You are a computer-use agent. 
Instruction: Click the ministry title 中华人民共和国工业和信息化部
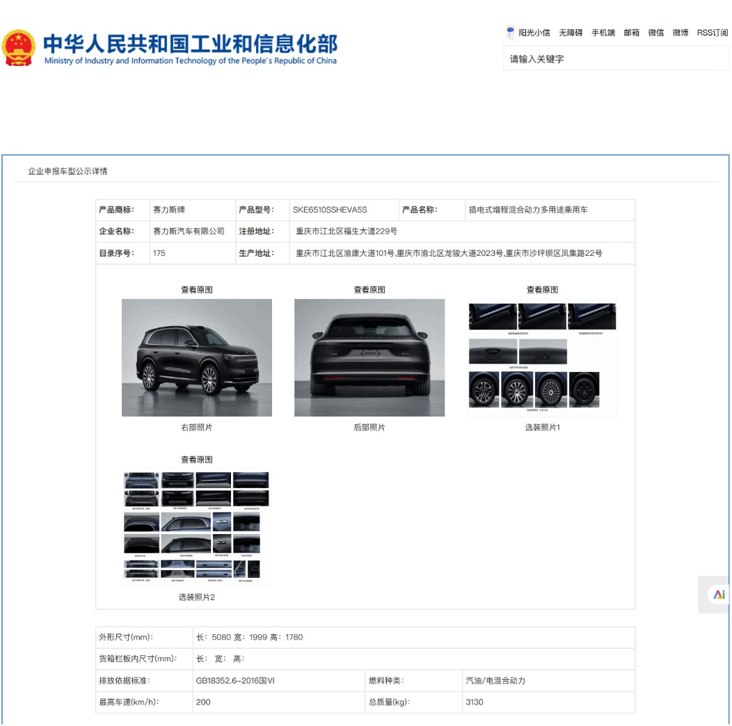point(191,44)
